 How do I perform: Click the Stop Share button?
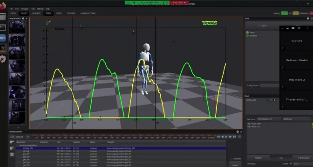tap(179, 3)
